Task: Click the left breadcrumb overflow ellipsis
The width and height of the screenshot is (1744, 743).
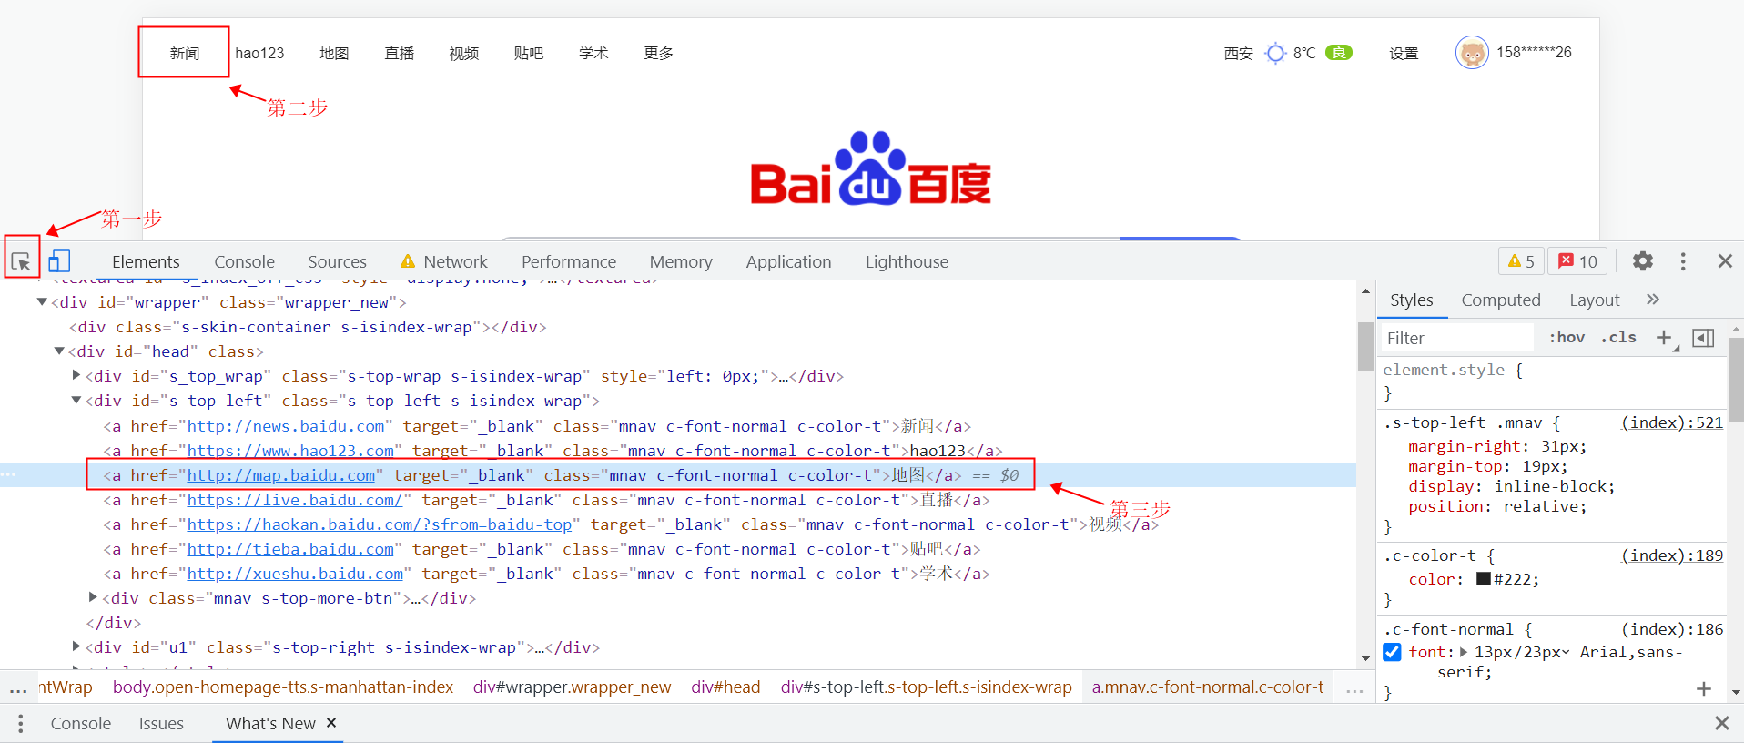Action: (x=18, y=688)
